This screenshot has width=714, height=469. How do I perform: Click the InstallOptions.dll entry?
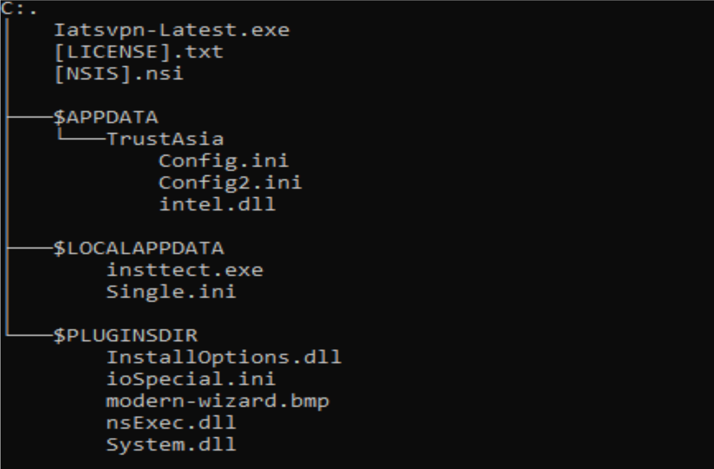point(224,357)
